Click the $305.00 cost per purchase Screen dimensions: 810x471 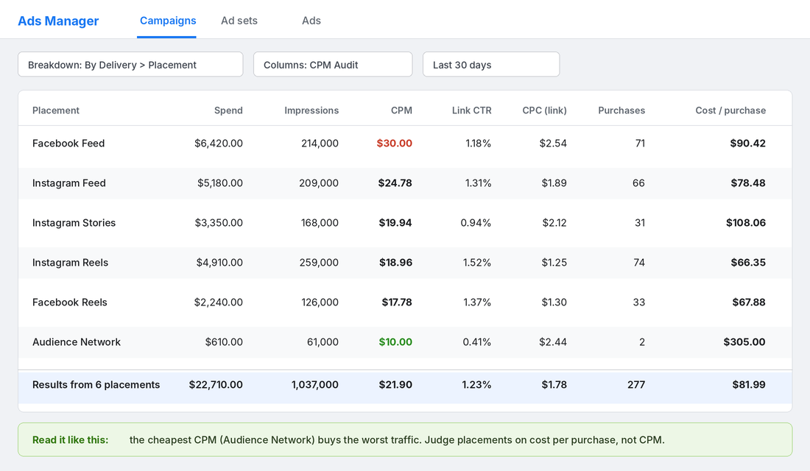point(744,342)
